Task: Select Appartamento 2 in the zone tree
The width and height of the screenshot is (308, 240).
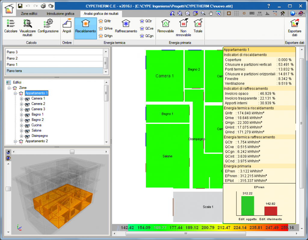Action: [36, 141]
